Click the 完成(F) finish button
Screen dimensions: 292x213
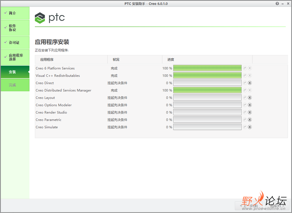pos(277,206)
